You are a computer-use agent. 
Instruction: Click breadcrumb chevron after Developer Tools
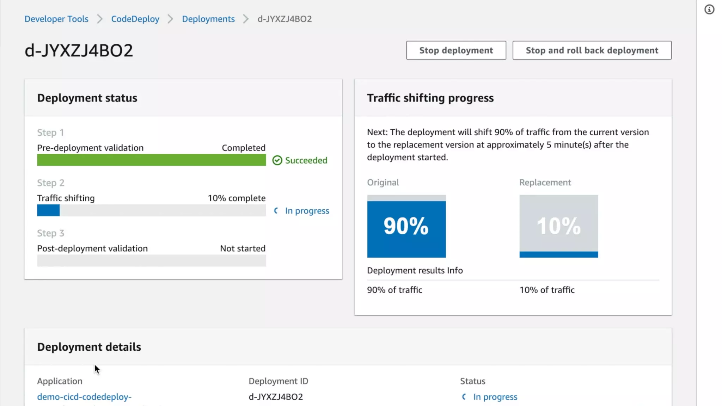click(100, 19)
